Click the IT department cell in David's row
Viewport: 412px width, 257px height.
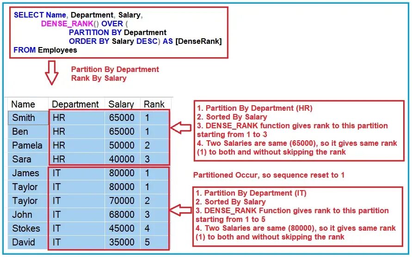[x=76, y=242]
